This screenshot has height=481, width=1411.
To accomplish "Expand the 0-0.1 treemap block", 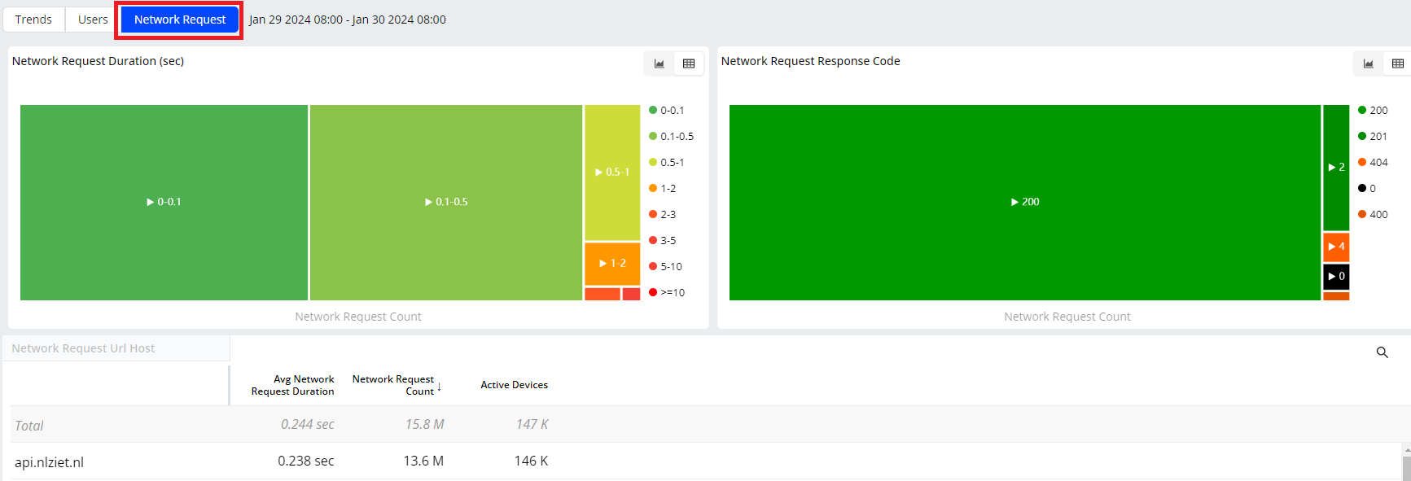I will click(164, 202).
